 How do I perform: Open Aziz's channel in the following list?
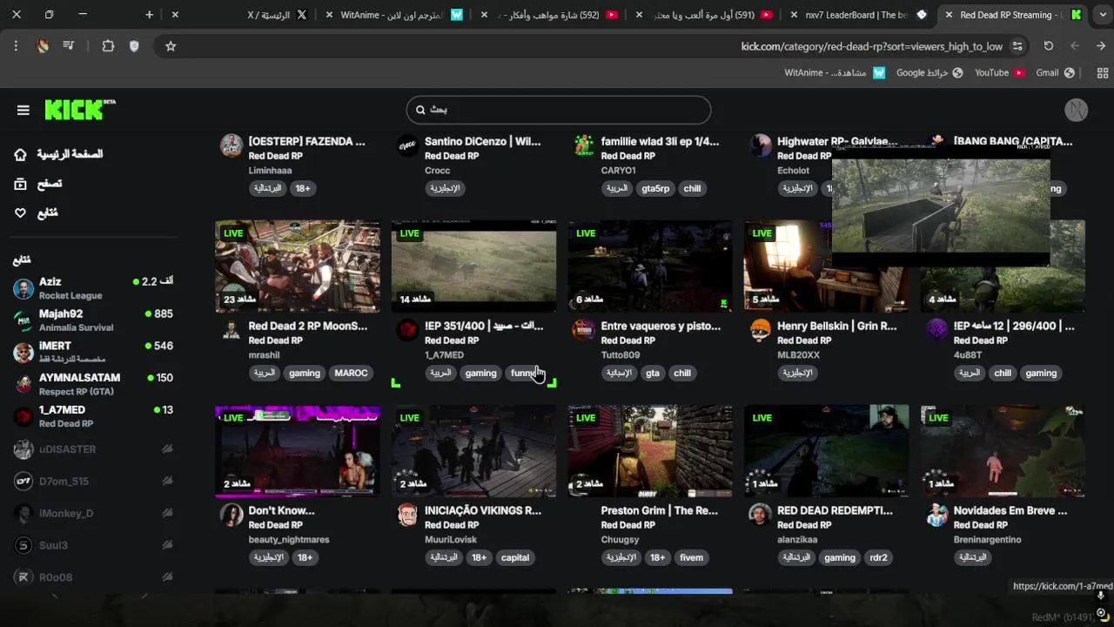point(93,288)
